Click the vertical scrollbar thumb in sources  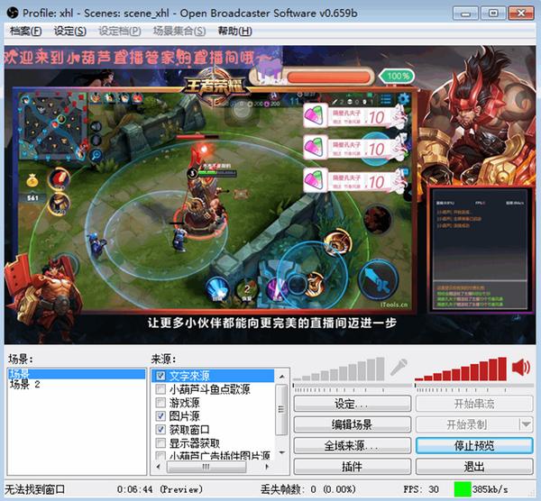point(282,410)
